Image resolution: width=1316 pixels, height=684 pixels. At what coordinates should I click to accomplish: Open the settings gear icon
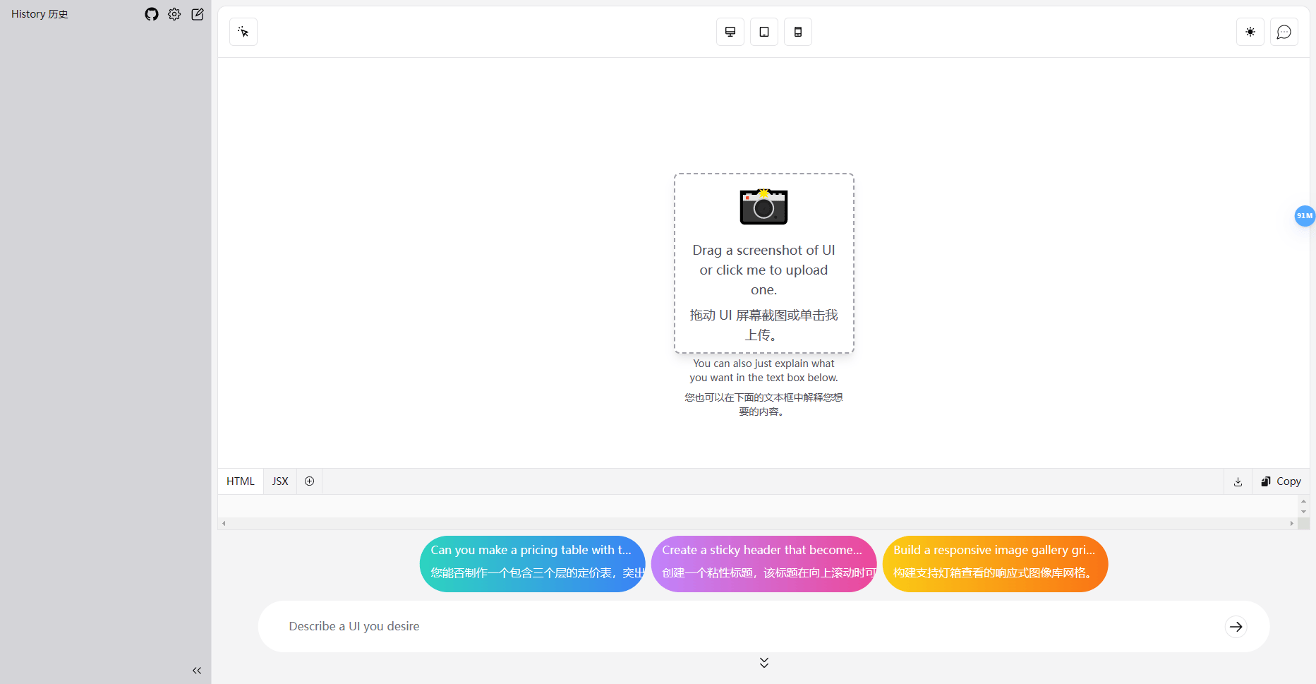(174, 14)
